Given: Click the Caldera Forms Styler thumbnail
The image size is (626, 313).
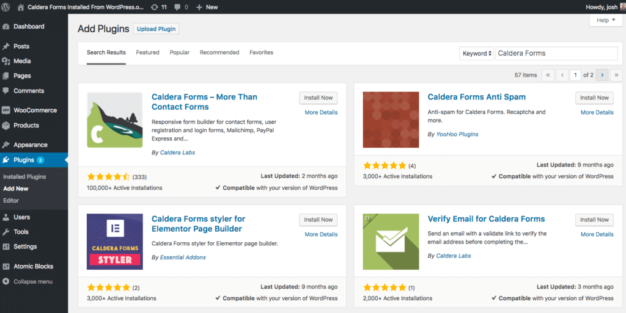Looking at the screenshot, I should click(115, 242).
